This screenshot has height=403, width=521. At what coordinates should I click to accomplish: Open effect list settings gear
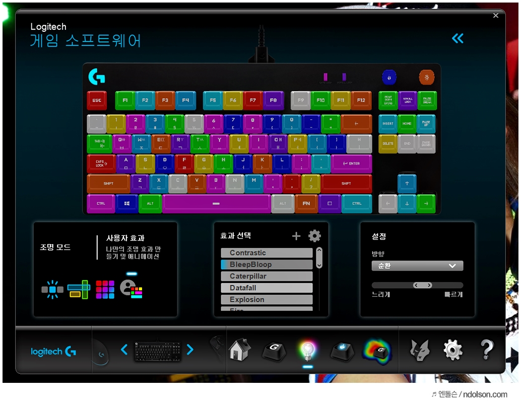click(314, 236)
